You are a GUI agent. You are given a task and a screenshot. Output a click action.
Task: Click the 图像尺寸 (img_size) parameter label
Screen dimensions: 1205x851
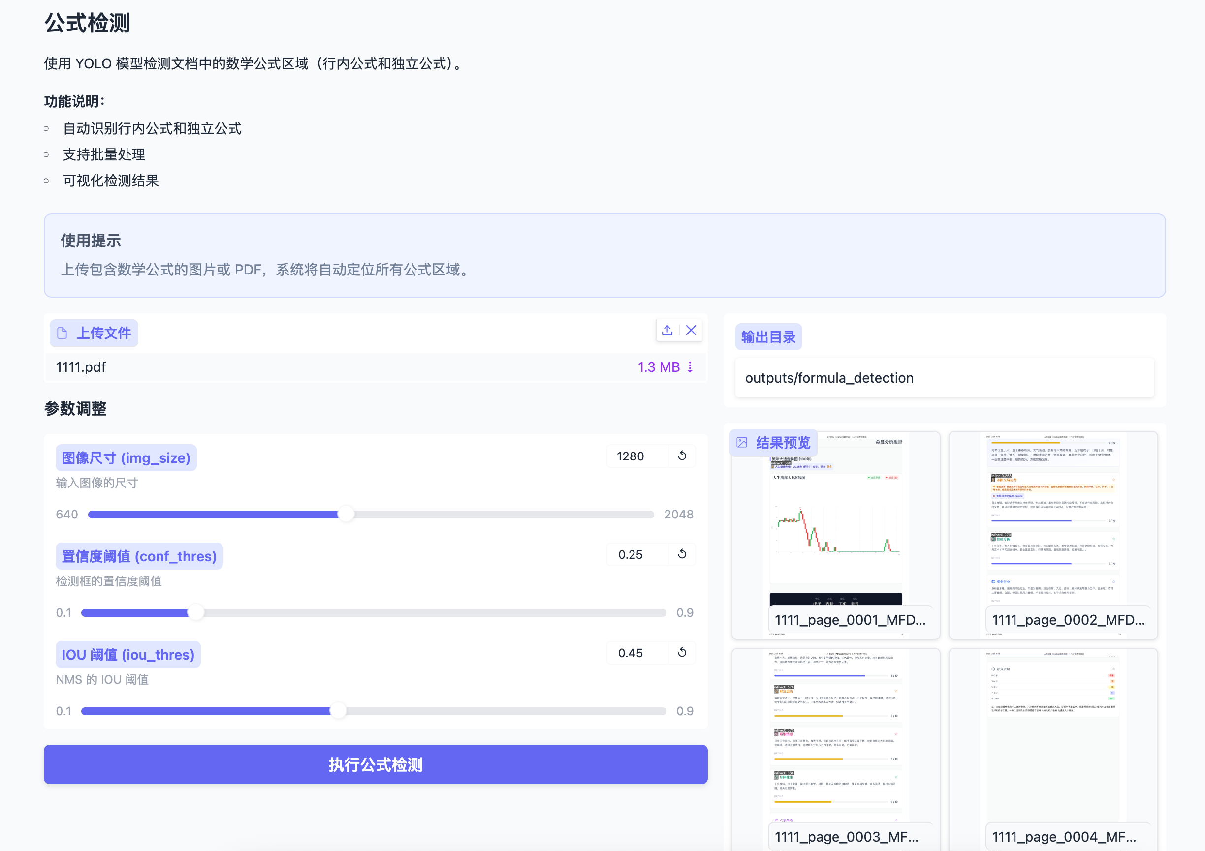126,458
